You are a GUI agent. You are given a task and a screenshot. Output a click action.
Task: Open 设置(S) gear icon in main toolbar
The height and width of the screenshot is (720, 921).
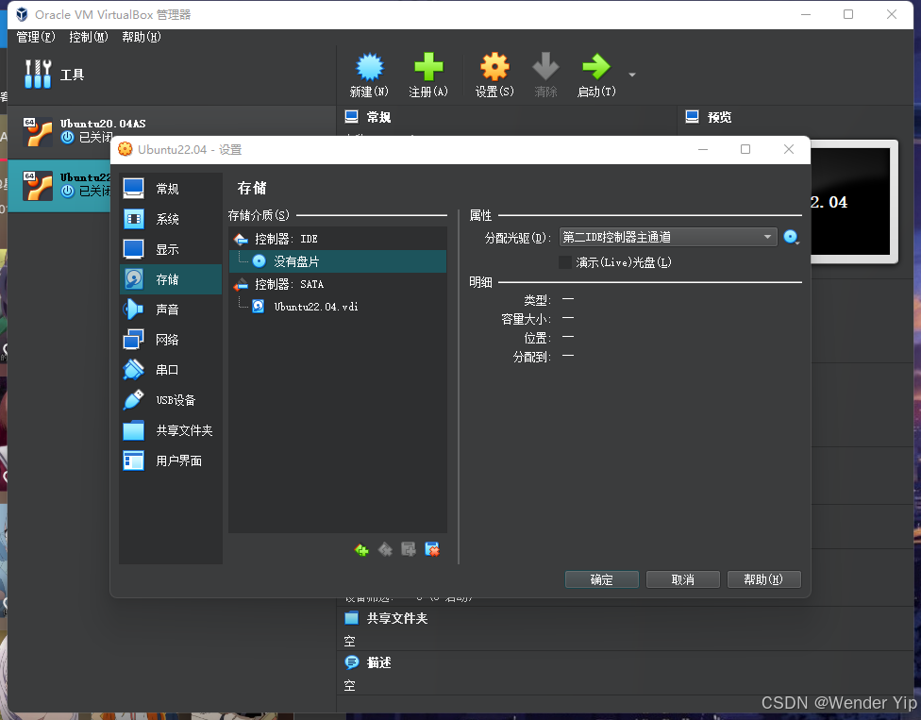[494, 67]
